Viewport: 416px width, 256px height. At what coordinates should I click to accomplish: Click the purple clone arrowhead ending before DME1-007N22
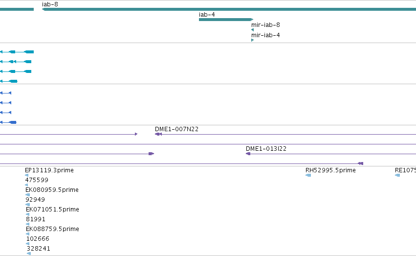tap(136, 134)
